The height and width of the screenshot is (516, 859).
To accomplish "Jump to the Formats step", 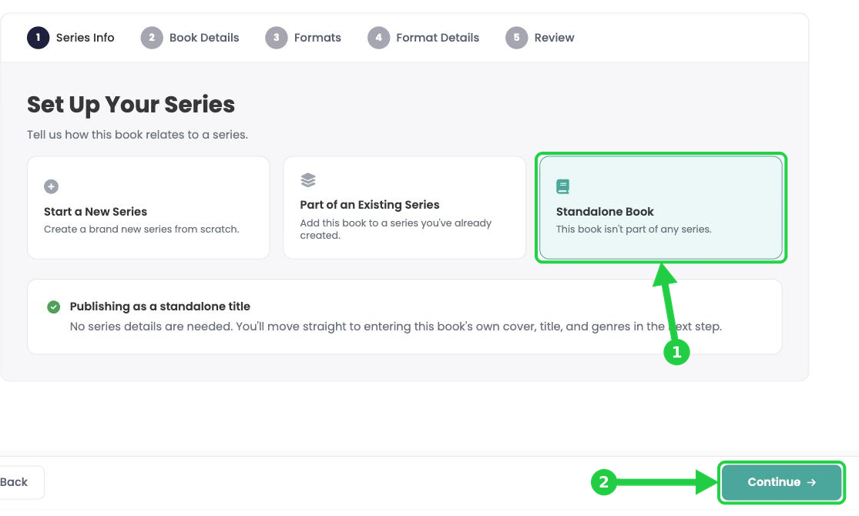I will click(x=303, y=38).
